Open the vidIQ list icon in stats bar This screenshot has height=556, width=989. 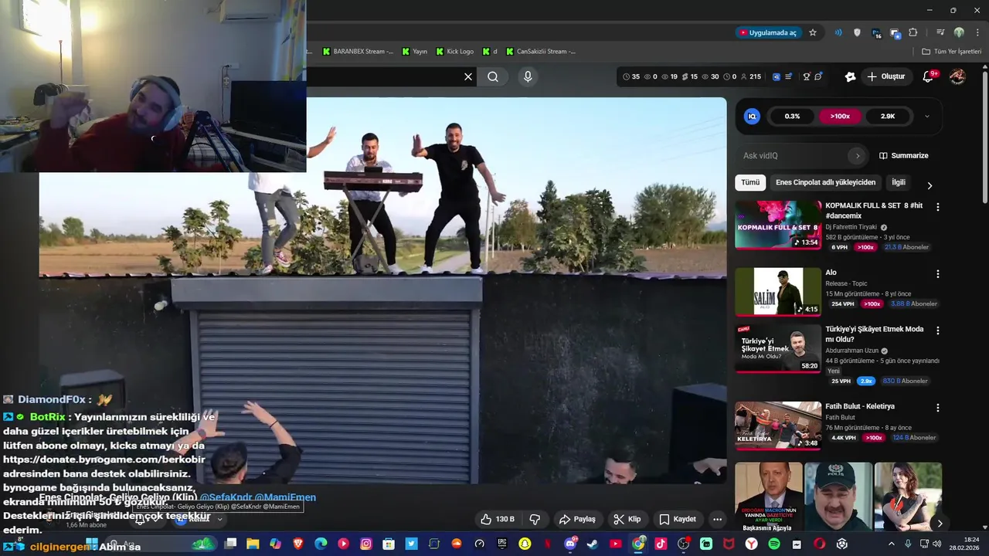789,76
